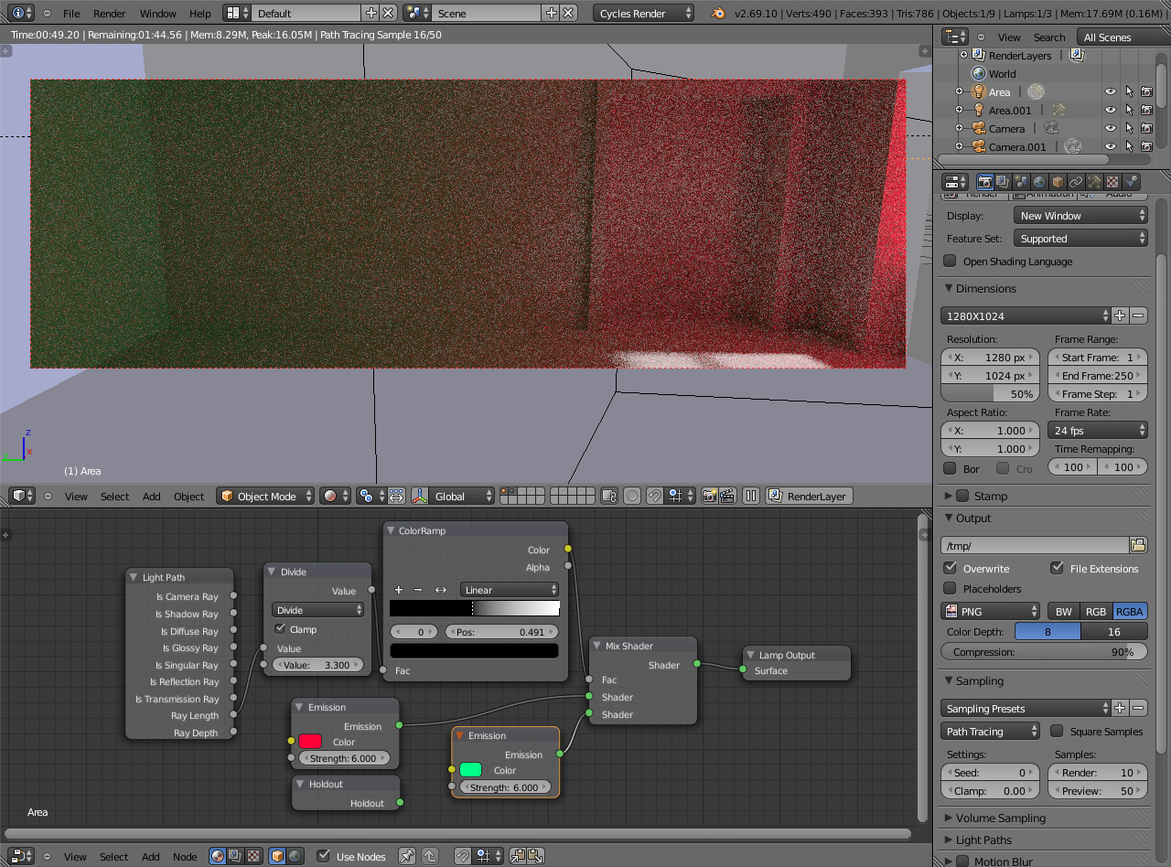Toggle the File Extensions checkbox
The image size is (1171, 867).
point(1057,568)
